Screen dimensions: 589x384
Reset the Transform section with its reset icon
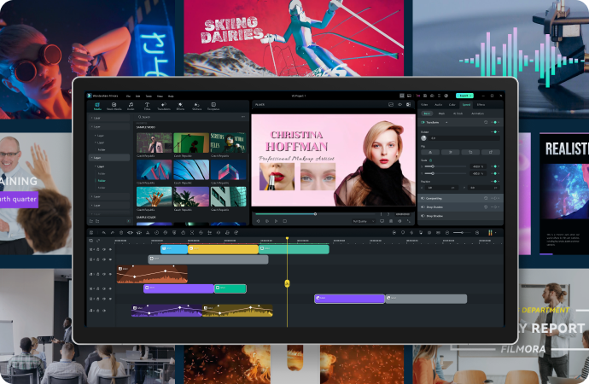tap(486, 122)
